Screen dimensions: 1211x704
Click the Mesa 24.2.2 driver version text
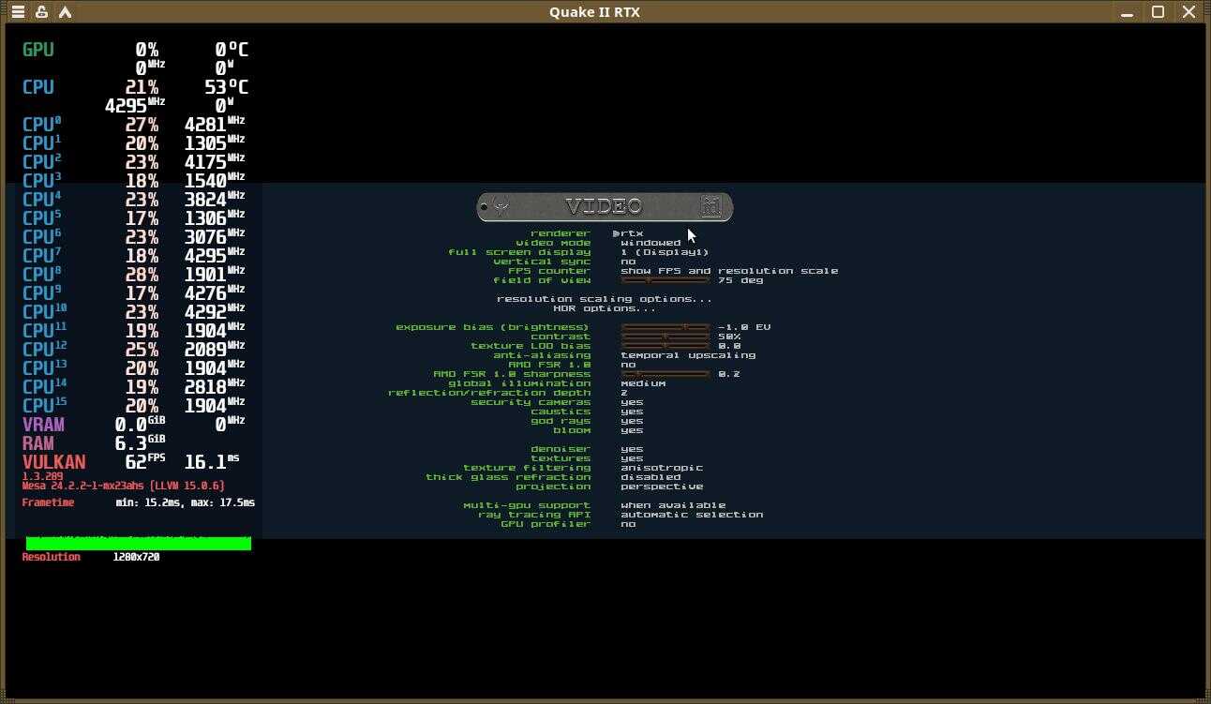click(123, 486)
